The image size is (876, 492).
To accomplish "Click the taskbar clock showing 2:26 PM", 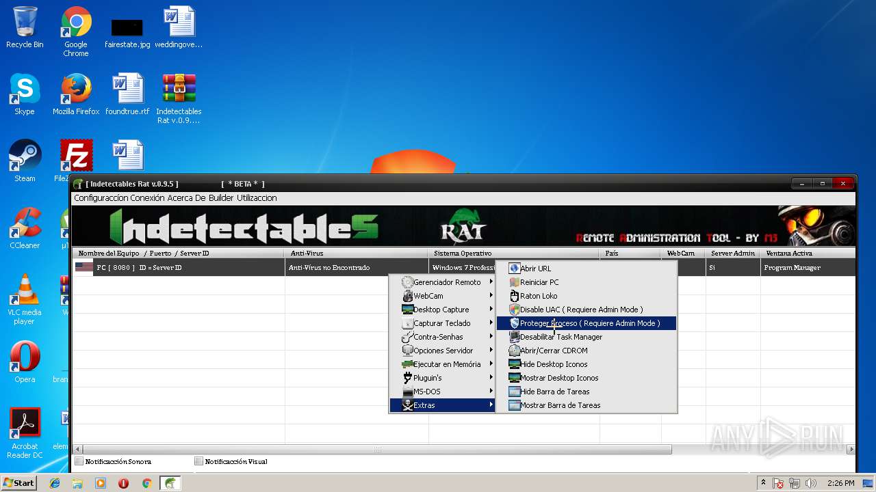I will [840, 483].
